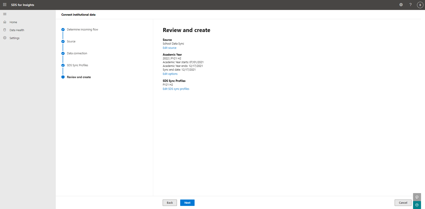The width and height of the screenshot is (425, 209).
Task: Select the SDS Sync Profiles step
Action: coord(77,65)
